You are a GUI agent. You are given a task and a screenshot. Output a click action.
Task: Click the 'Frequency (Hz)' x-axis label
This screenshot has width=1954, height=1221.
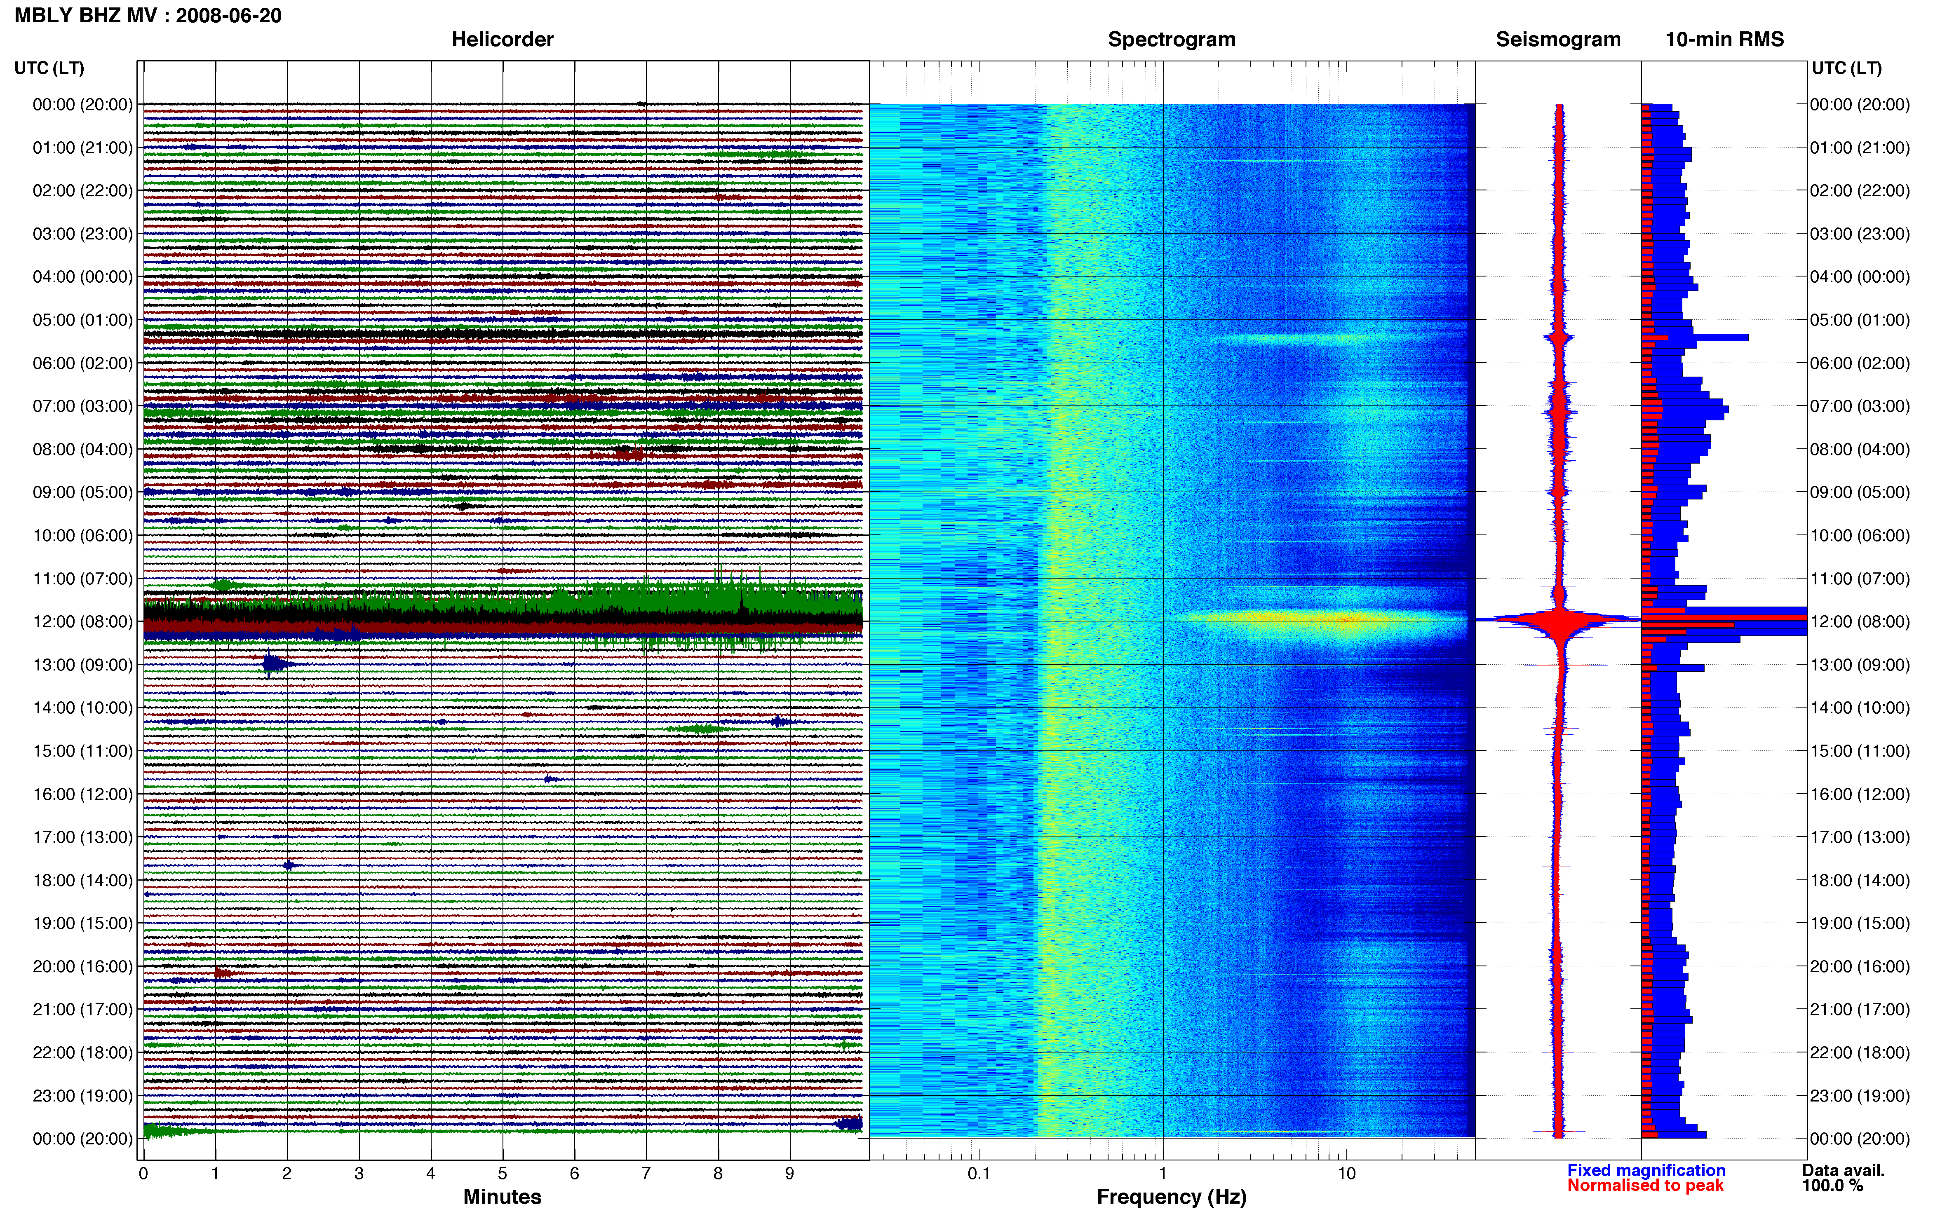pos(1171,1197)
